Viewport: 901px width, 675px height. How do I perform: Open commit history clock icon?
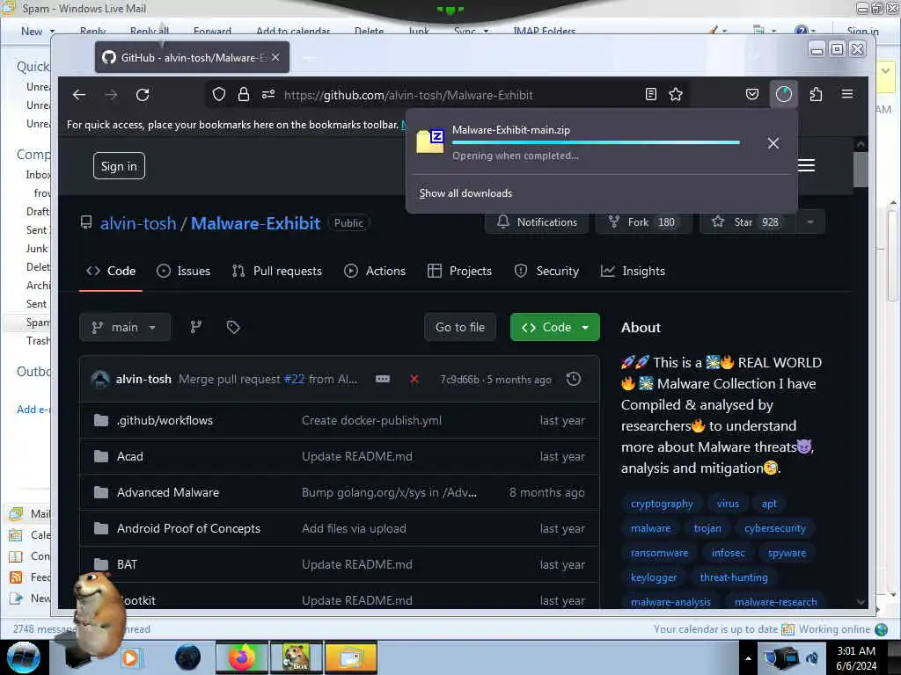pos(574,379)
